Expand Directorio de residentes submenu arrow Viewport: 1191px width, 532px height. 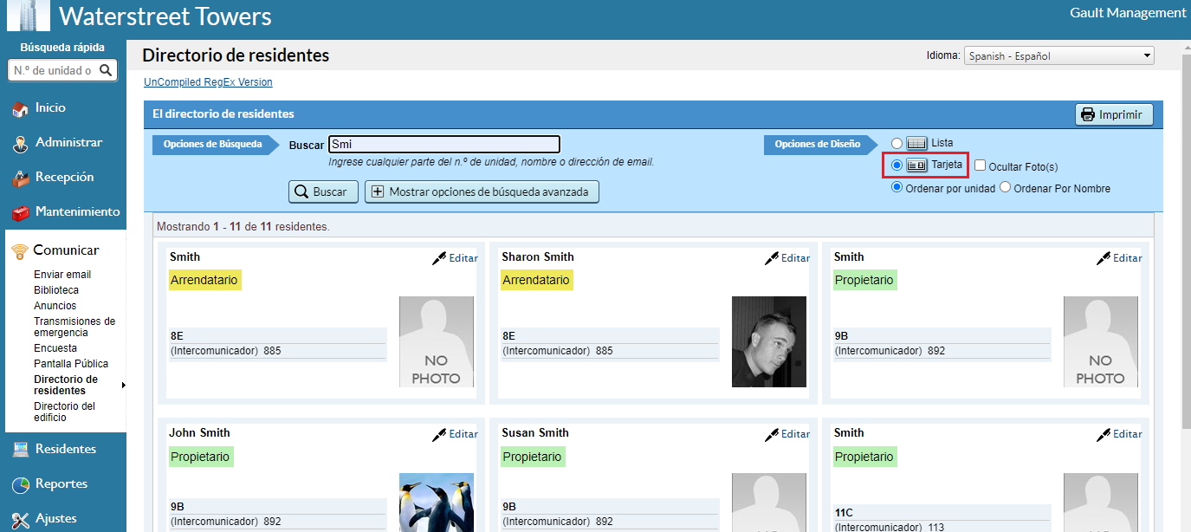[123, 385]
